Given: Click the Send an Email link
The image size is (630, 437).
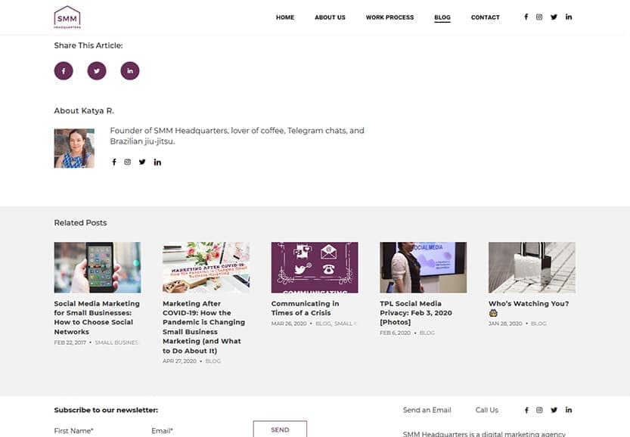Looking at the screenshot, I should click(x=427, y=410).
